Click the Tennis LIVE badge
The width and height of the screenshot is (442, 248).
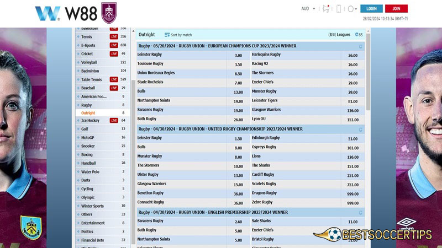click(114, 36)
